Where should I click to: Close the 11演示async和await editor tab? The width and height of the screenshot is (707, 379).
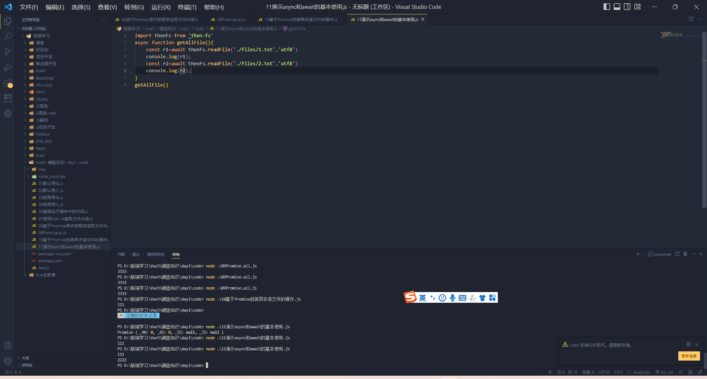(423, 19)
